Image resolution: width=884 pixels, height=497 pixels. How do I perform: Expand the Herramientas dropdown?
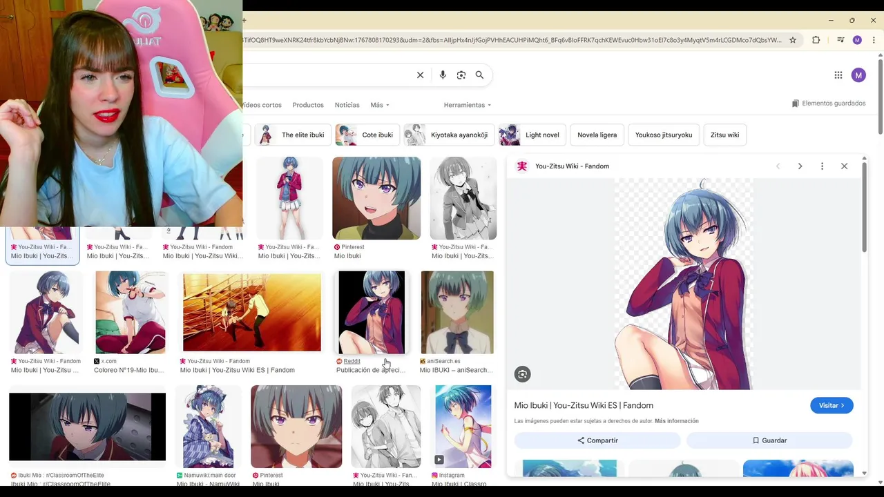click(x=468, y=105)
